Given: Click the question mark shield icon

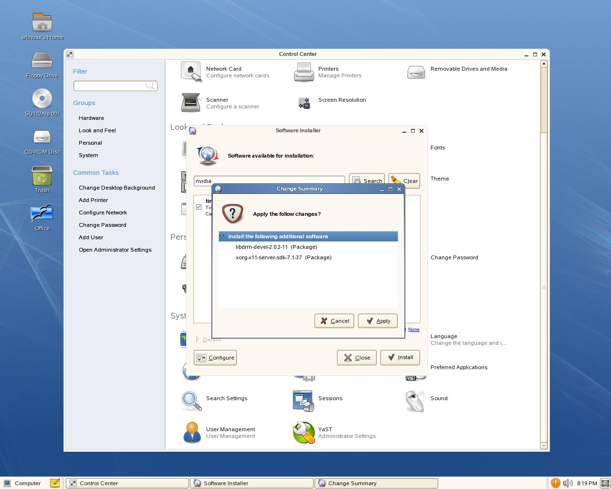Looking at the screenshot, I should (233, 213).
